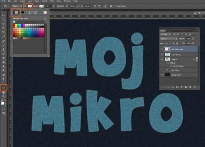Open the Filter menu
The height and width of the screenshot is (147, 205).
click(x=52, y=1)
